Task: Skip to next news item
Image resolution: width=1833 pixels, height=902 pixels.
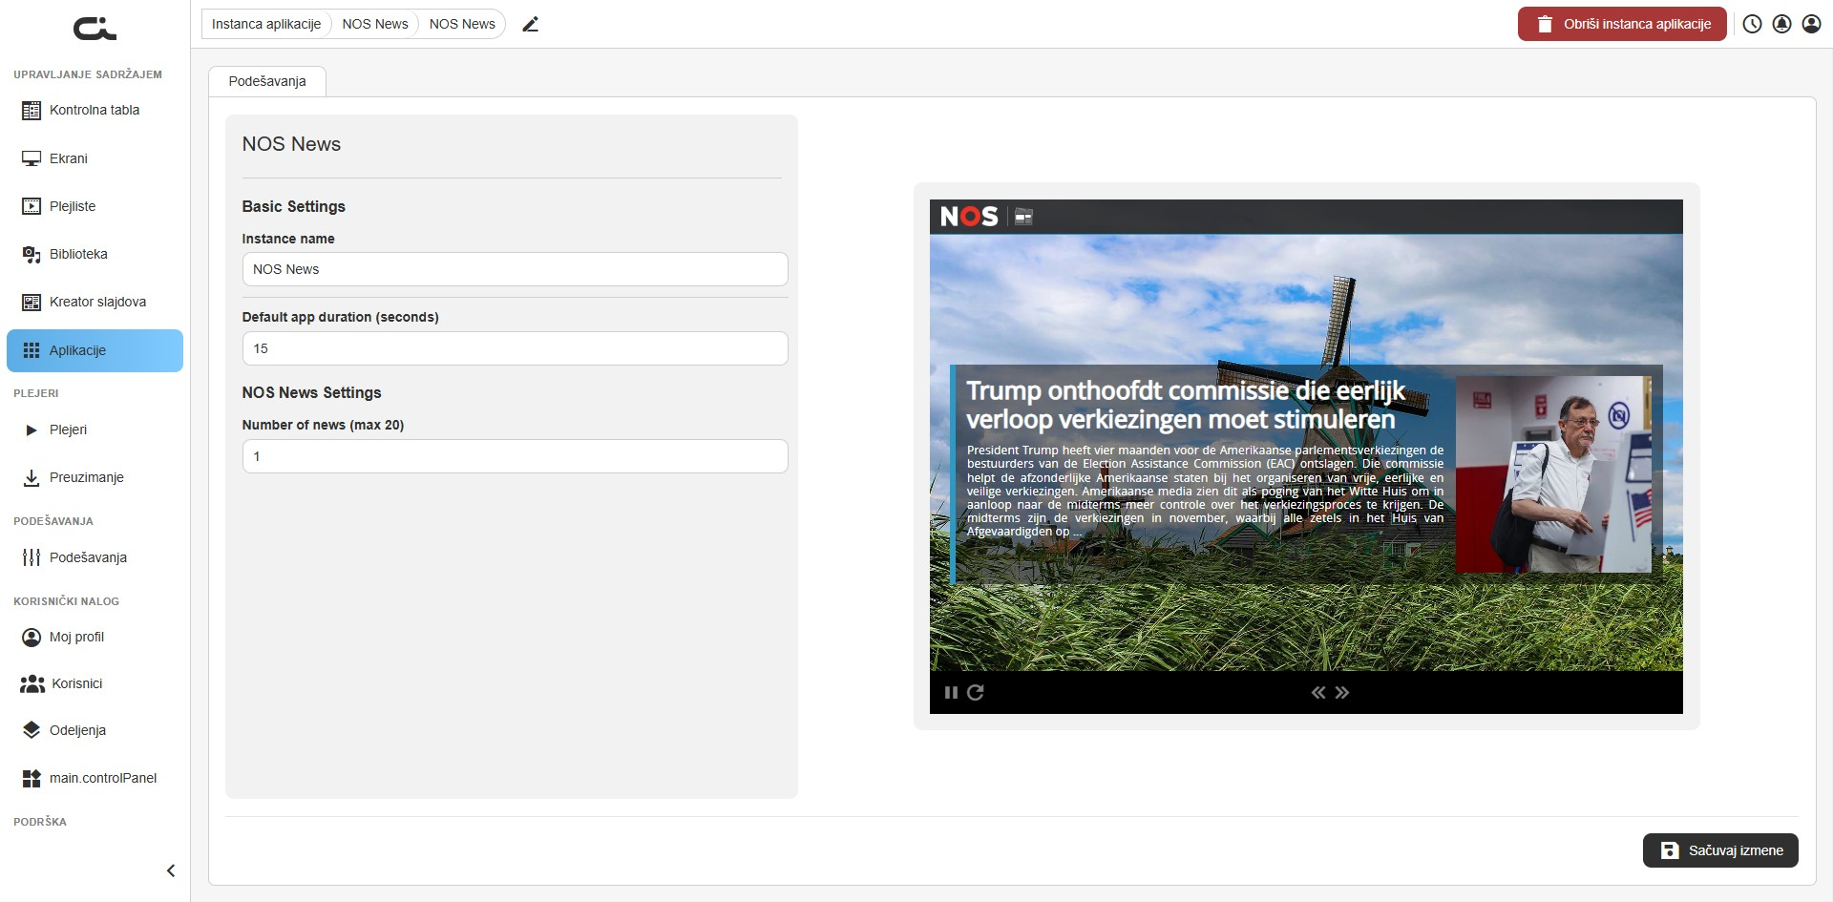Action: tap(1342, 693)
